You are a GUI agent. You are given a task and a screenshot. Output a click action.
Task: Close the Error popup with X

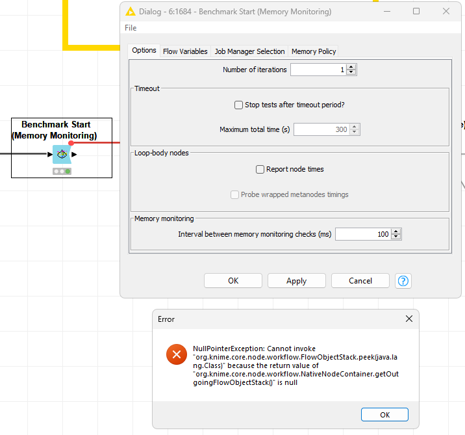(408, 319)
